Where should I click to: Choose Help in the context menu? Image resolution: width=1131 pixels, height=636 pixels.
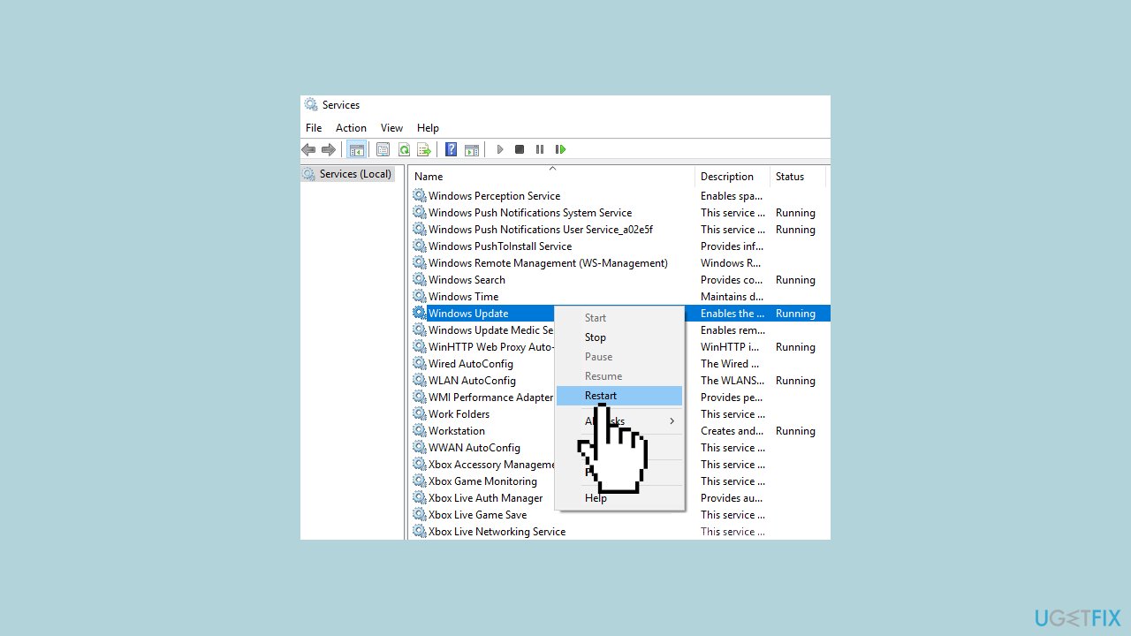tap(619, 498)
